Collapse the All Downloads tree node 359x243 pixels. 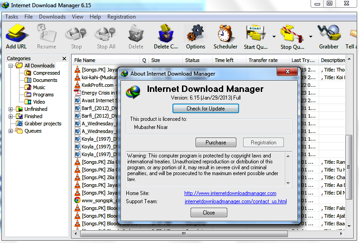click(x=10, y=66)
